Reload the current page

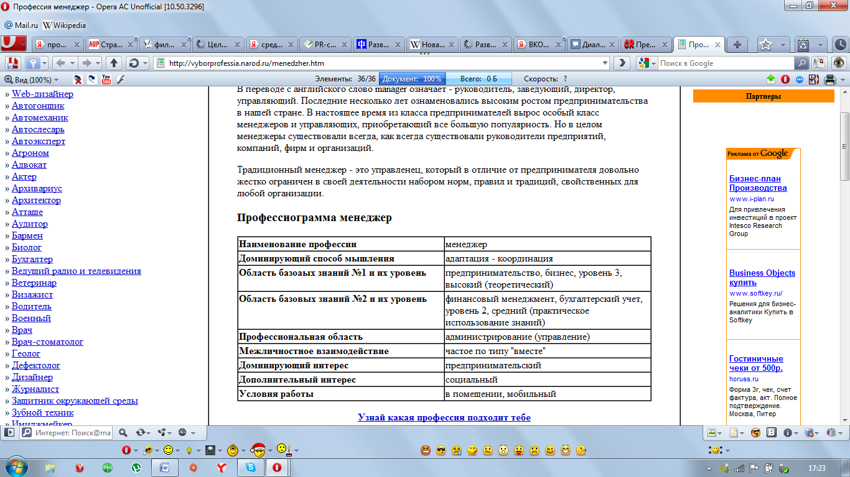[133, 63]
